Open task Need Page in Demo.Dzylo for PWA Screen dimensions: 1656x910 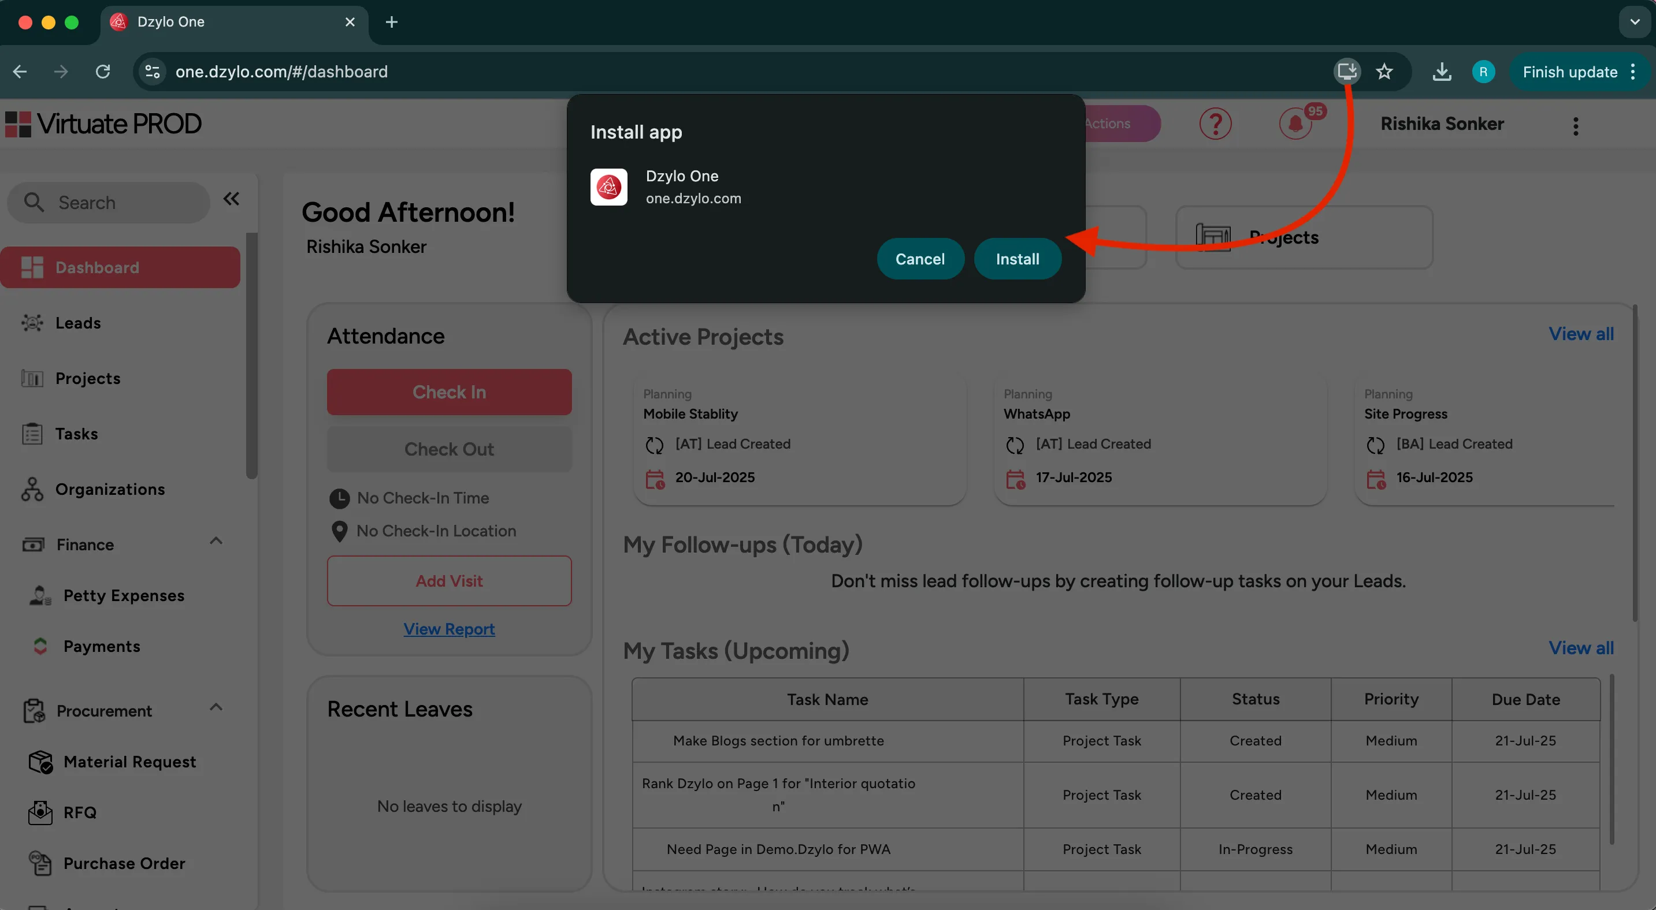pyautogui.click(x=778, y=849)
